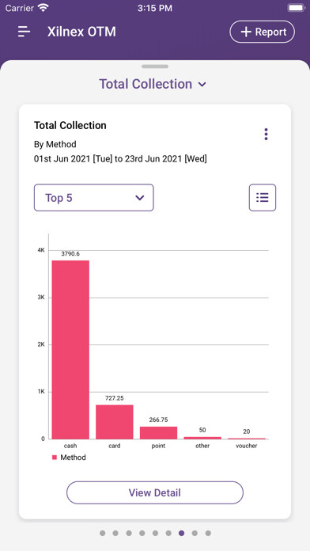Switch to list view icon

[x=263, y=197]
